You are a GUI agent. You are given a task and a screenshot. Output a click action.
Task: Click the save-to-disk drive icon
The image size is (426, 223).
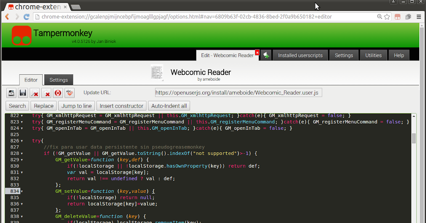coord(12,93)
